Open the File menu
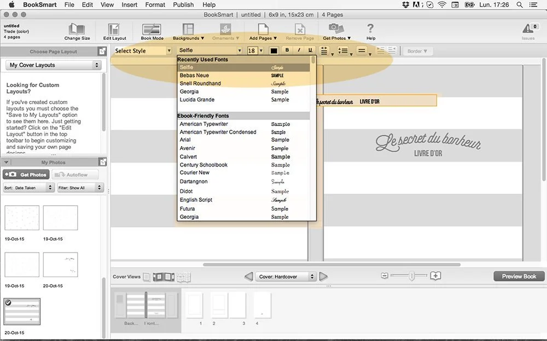Image resolution: width=547 pixels, height=341 pixels. coord(69,4)
